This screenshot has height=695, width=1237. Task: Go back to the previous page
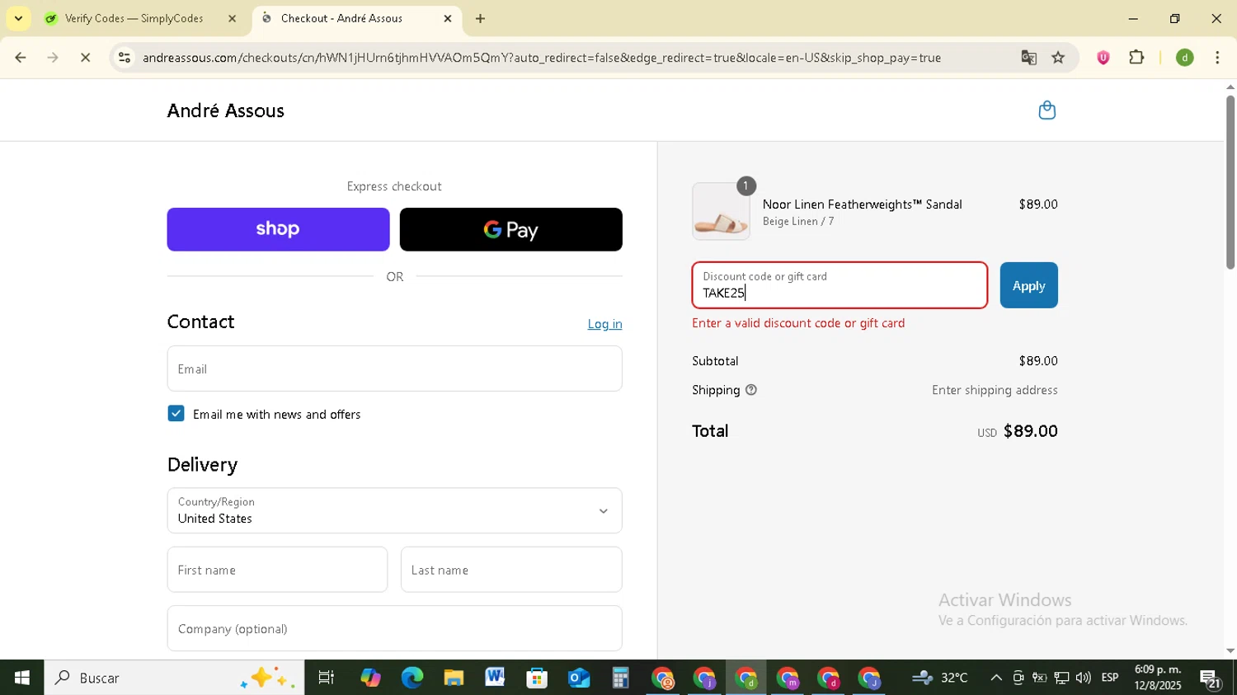21,58
